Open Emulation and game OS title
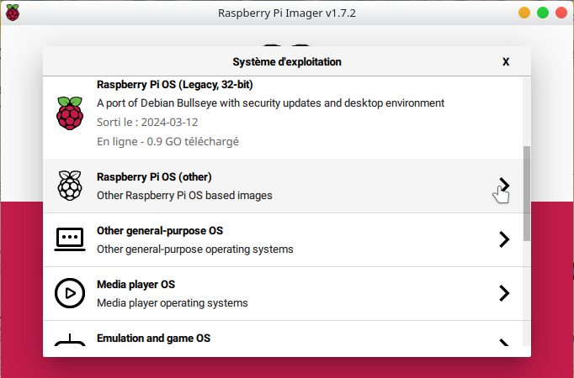Screen dimensions: 574x378 point(153,339)
